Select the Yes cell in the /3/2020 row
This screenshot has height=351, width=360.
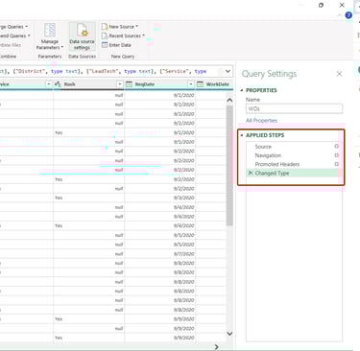(x=88, y=198)
